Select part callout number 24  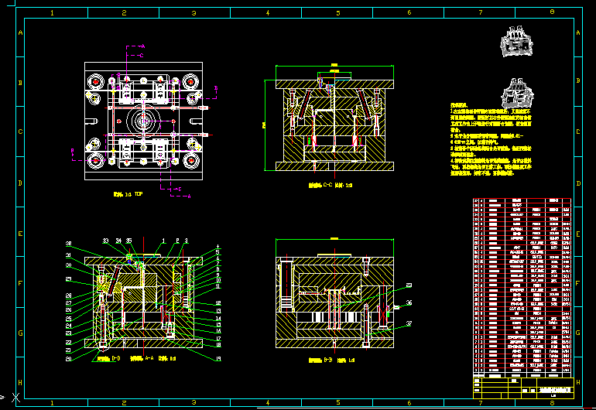click(x=68, y=326)
